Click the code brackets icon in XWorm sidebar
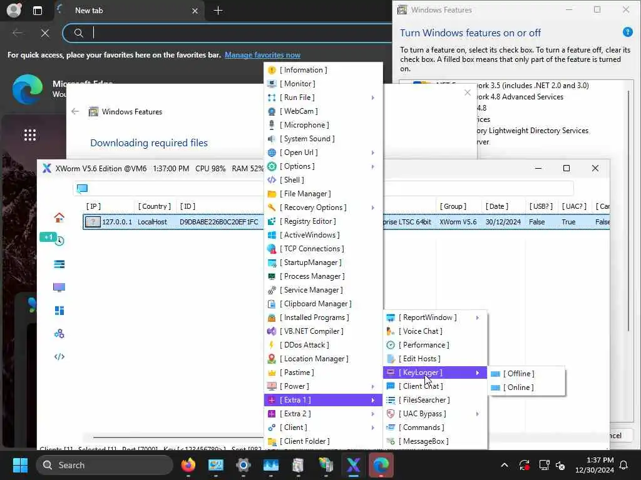The image size is (641, 480). coord(59,357)
